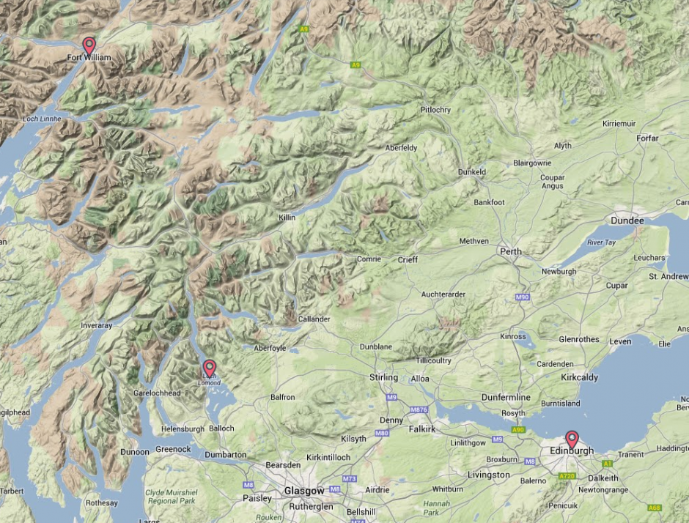Click the Loch Linnhe water label

point(42,119)
